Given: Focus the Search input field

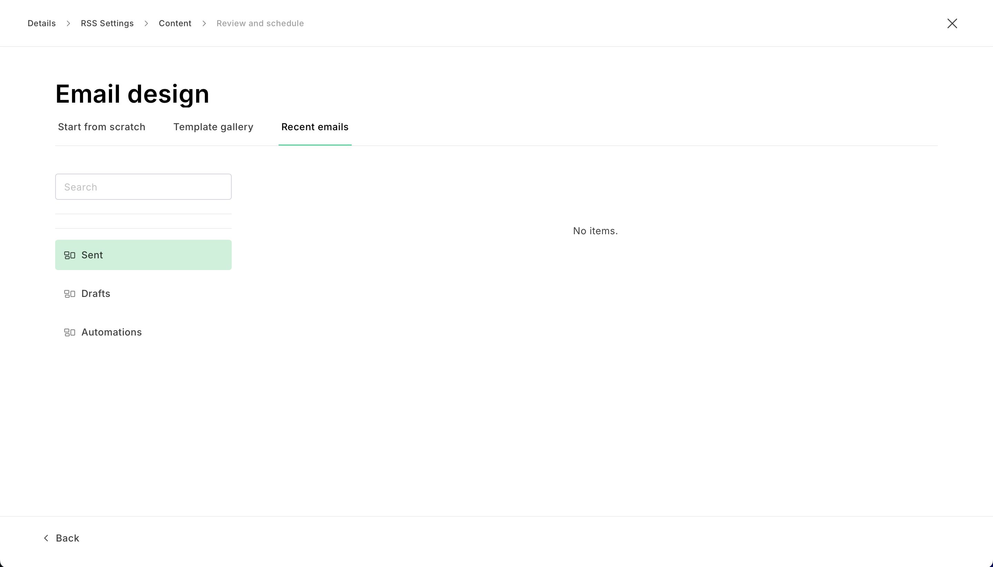Looking at the screenshot, I should (143, 187).
